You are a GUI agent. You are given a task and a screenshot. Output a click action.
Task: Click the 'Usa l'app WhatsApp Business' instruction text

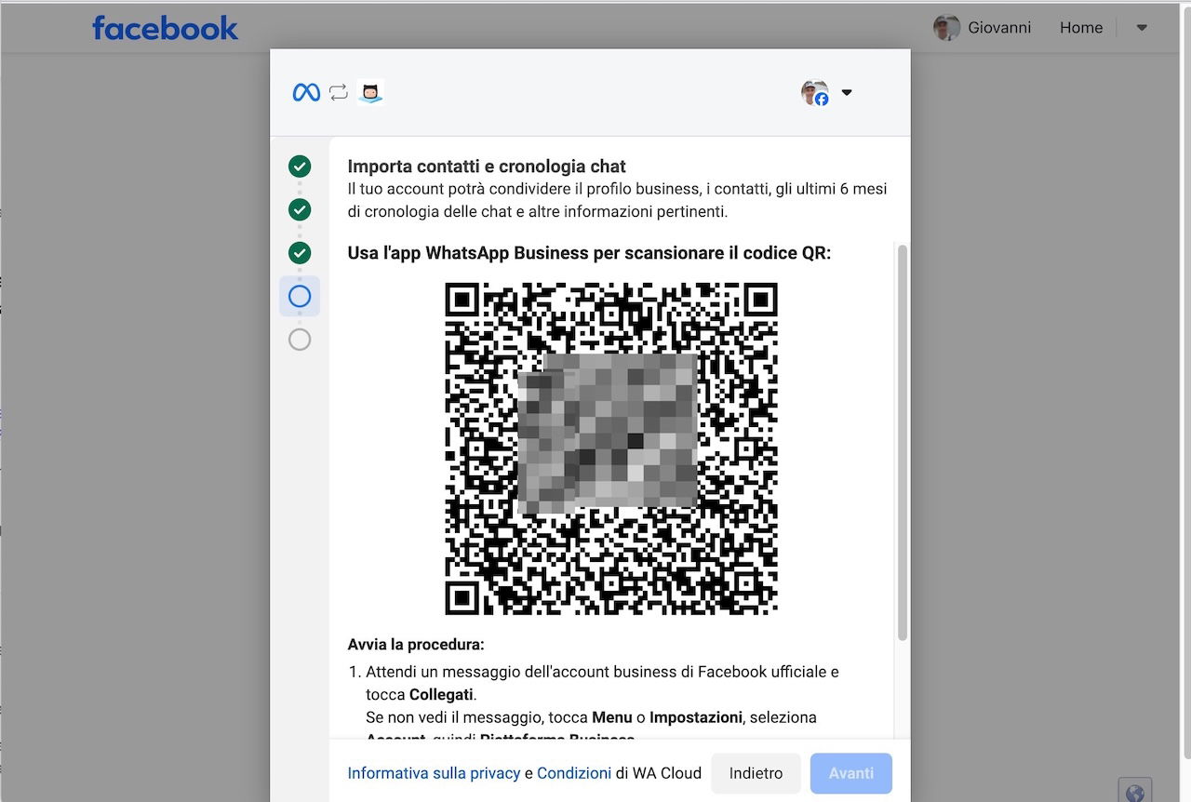589,253
